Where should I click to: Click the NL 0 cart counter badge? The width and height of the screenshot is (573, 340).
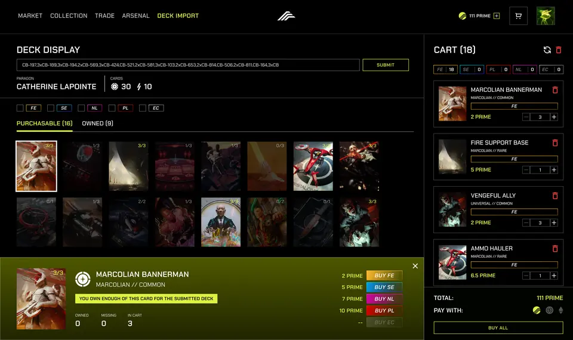coord(525,69)
